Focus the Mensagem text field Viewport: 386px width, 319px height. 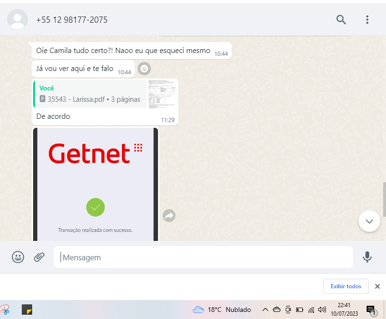pos(203,257)
